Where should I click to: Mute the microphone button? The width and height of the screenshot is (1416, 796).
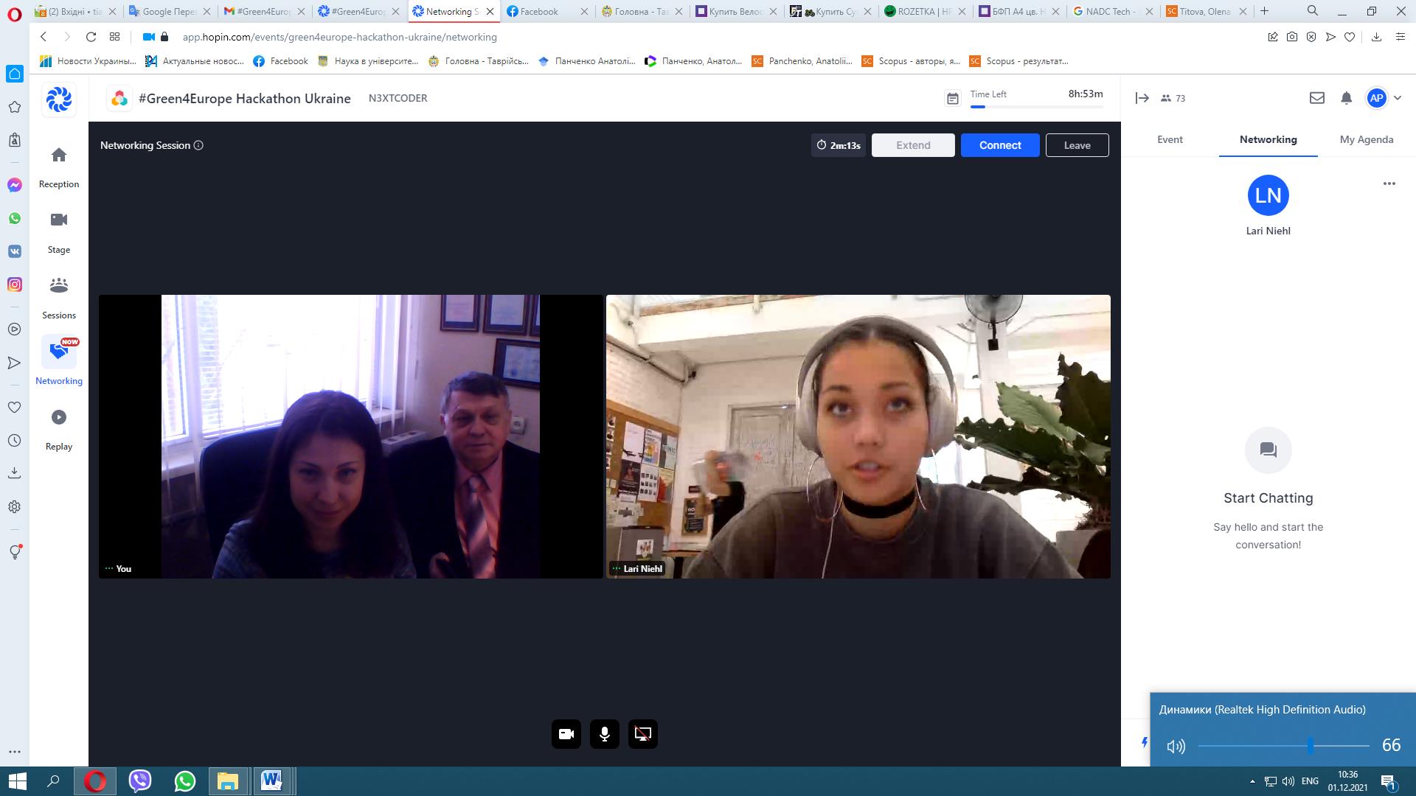pos(605,734)
